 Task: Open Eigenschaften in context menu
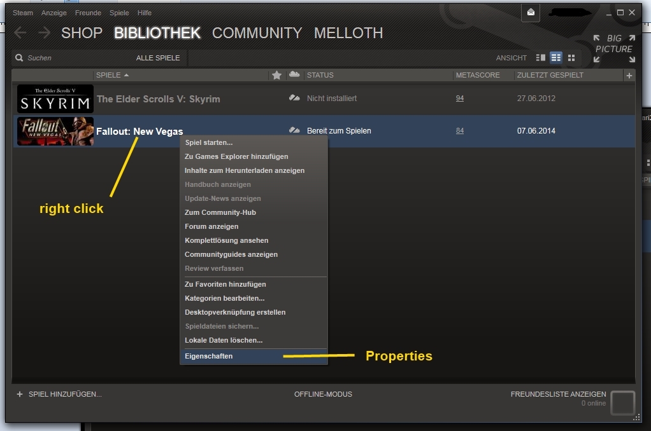point(254,356)
